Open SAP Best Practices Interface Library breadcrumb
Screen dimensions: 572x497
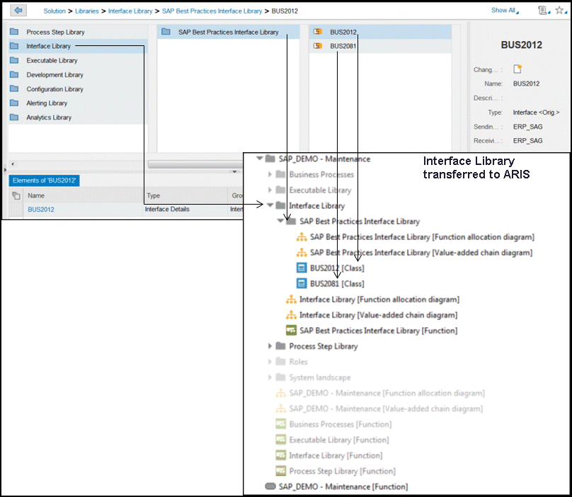(212, 11)
